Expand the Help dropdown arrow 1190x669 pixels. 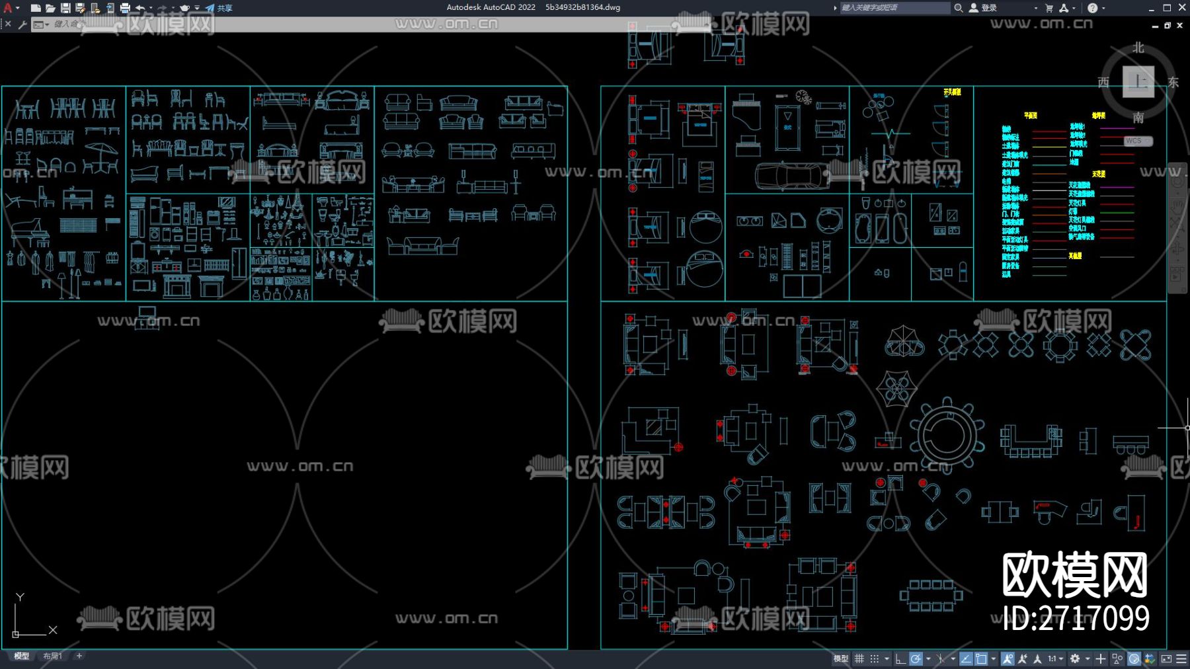coord(1103,8)
